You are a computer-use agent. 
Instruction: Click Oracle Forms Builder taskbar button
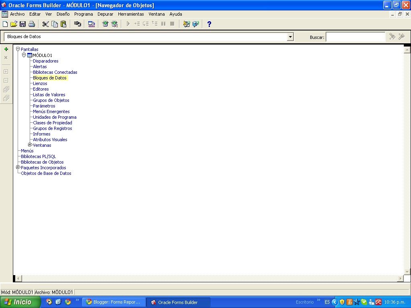(178, 302)
